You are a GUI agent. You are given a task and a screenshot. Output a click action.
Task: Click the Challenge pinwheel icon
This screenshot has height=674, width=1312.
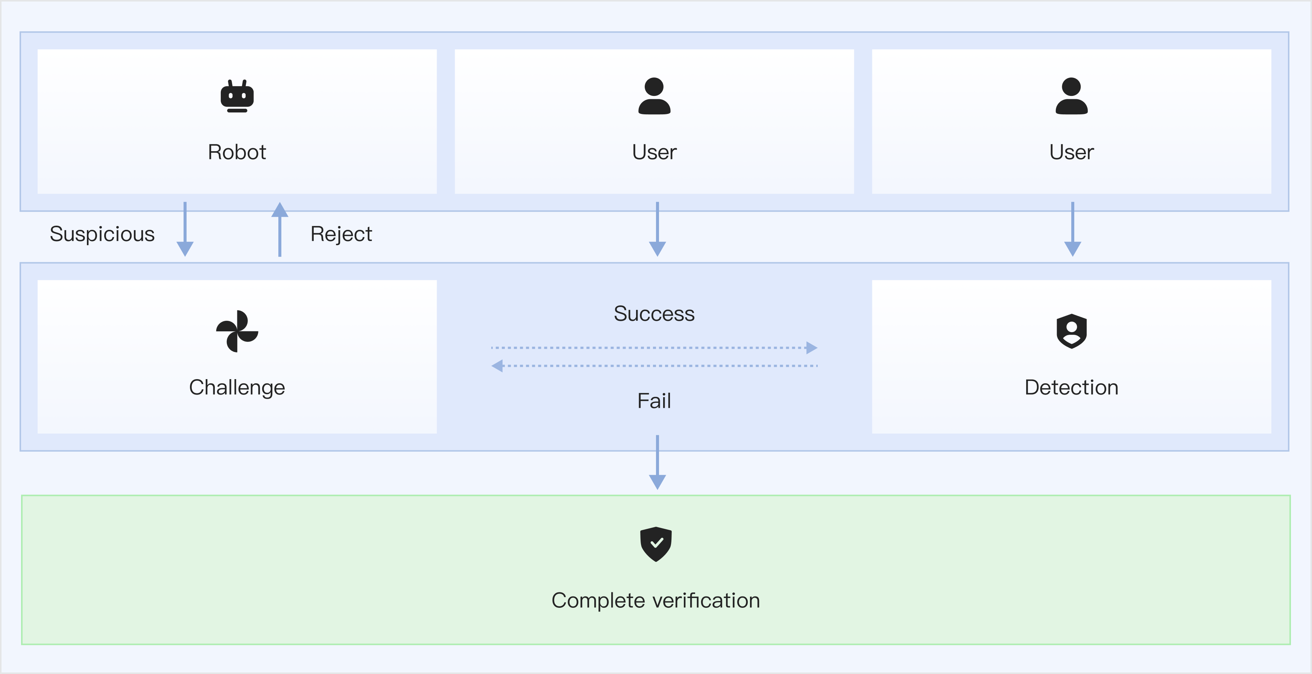click(x=237, y=331)
